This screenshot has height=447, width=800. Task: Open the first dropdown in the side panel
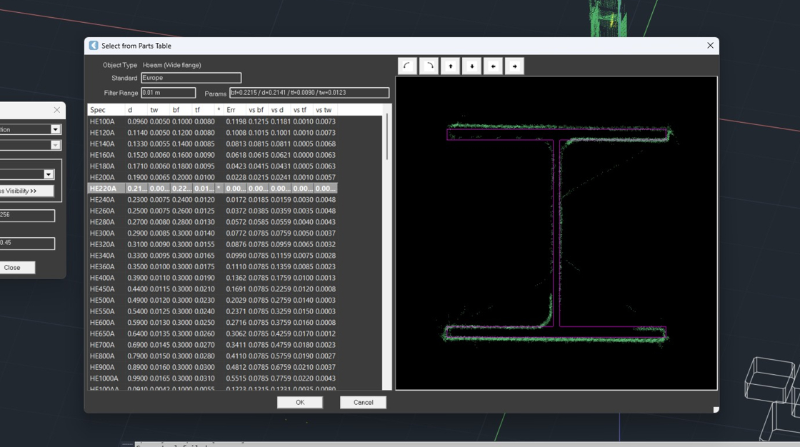click(56, 130)
